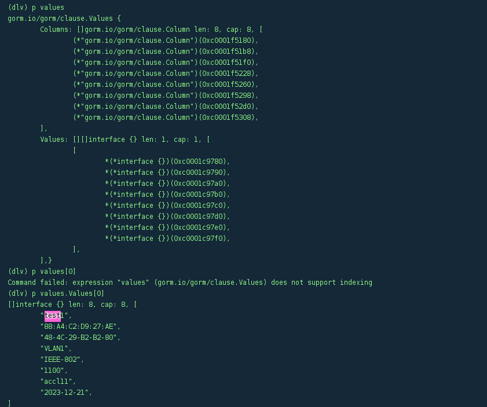
Task: Click the "IEEE-802" value
Action: pyautogui.click(x=62, y=360)
